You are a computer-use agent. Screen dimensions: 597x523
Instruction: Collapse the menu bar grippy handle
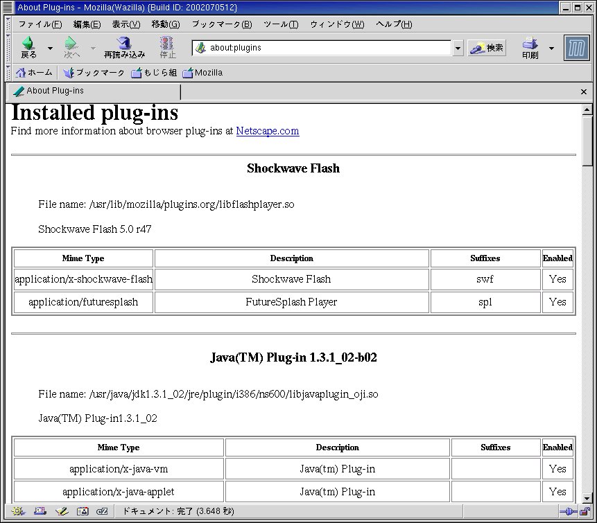coord(8,24)
